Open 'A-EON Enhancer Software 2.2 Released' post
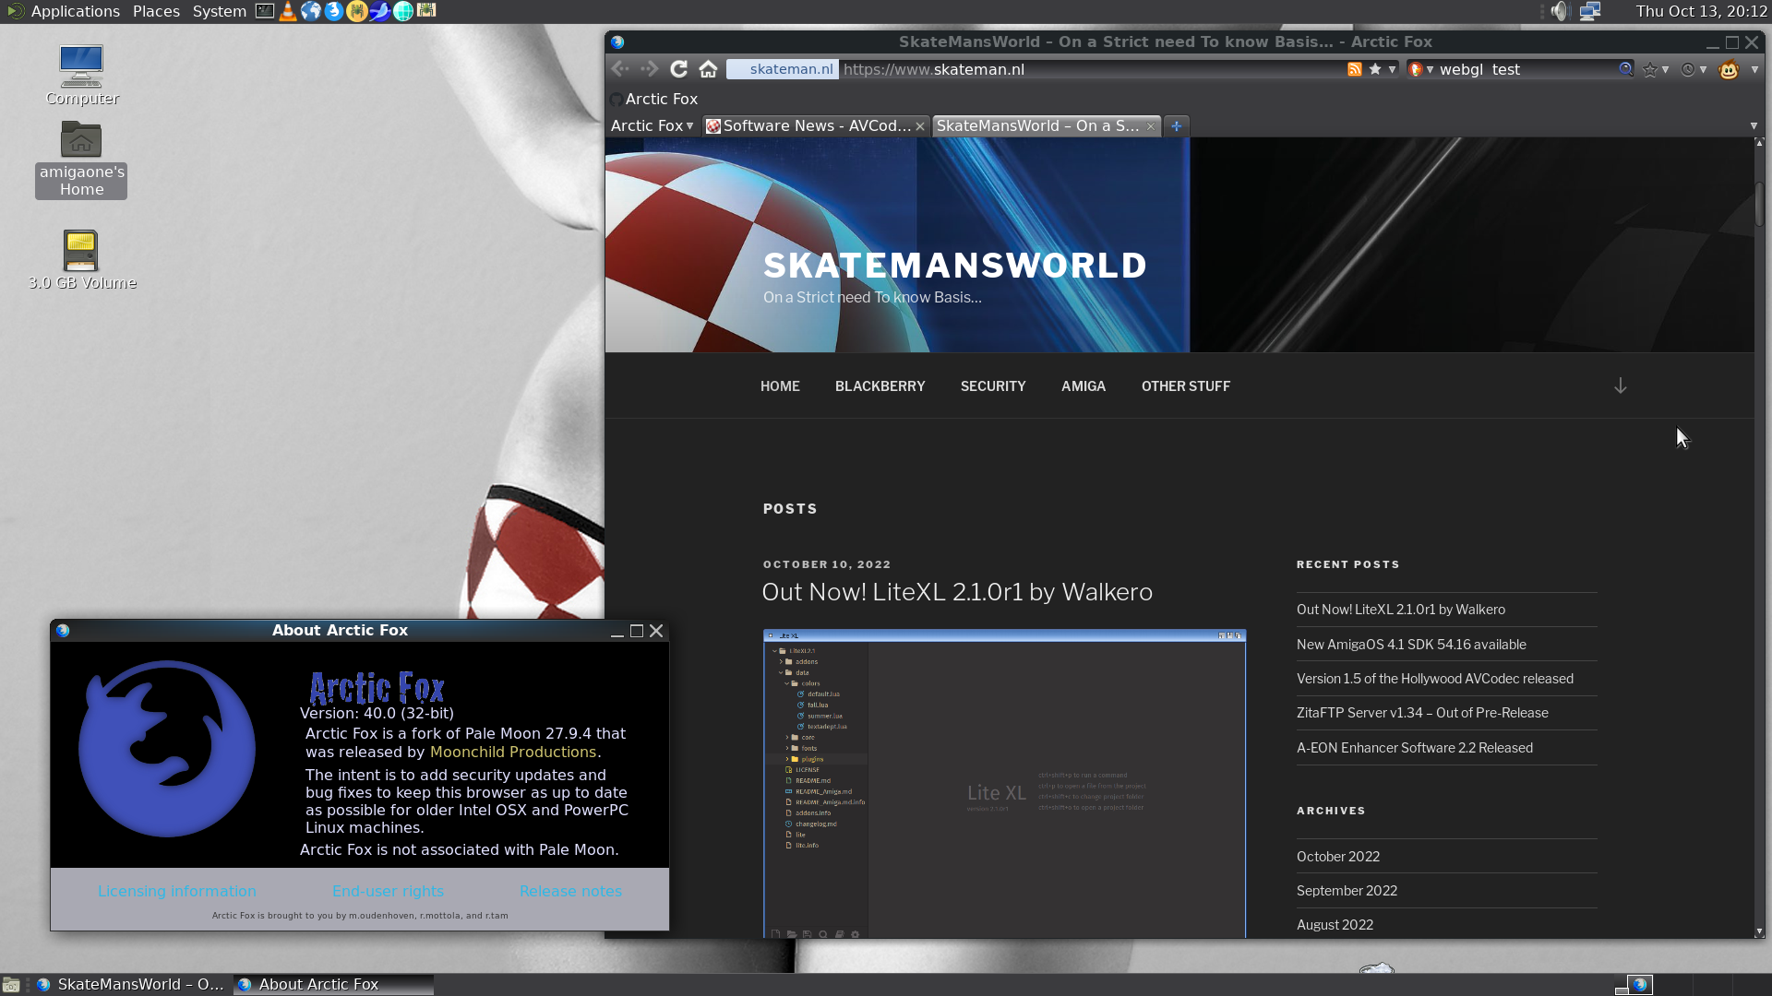Screen dimensions: 1772x996 click(1415, 748)
